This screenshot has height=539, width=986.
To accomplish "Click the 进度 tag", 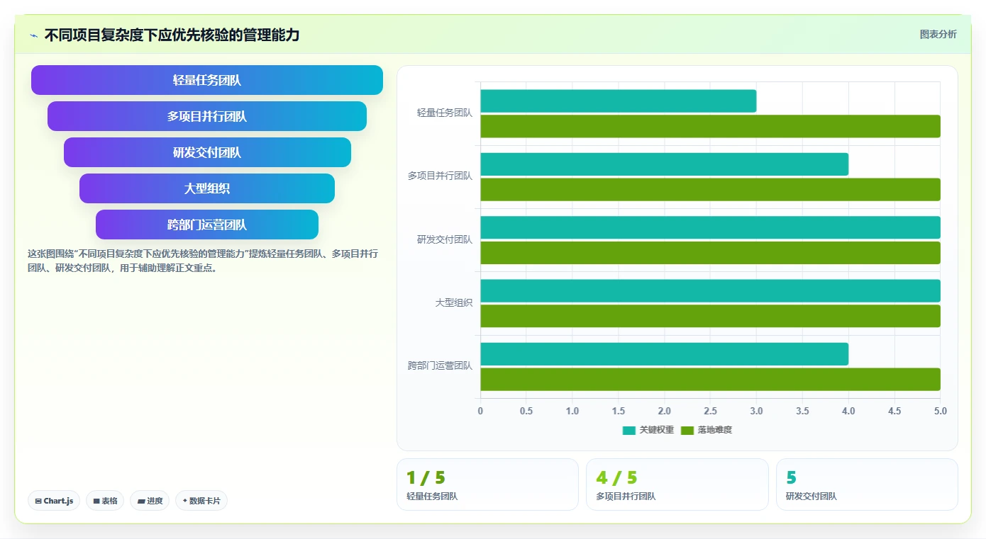I will tap(150, 501).
